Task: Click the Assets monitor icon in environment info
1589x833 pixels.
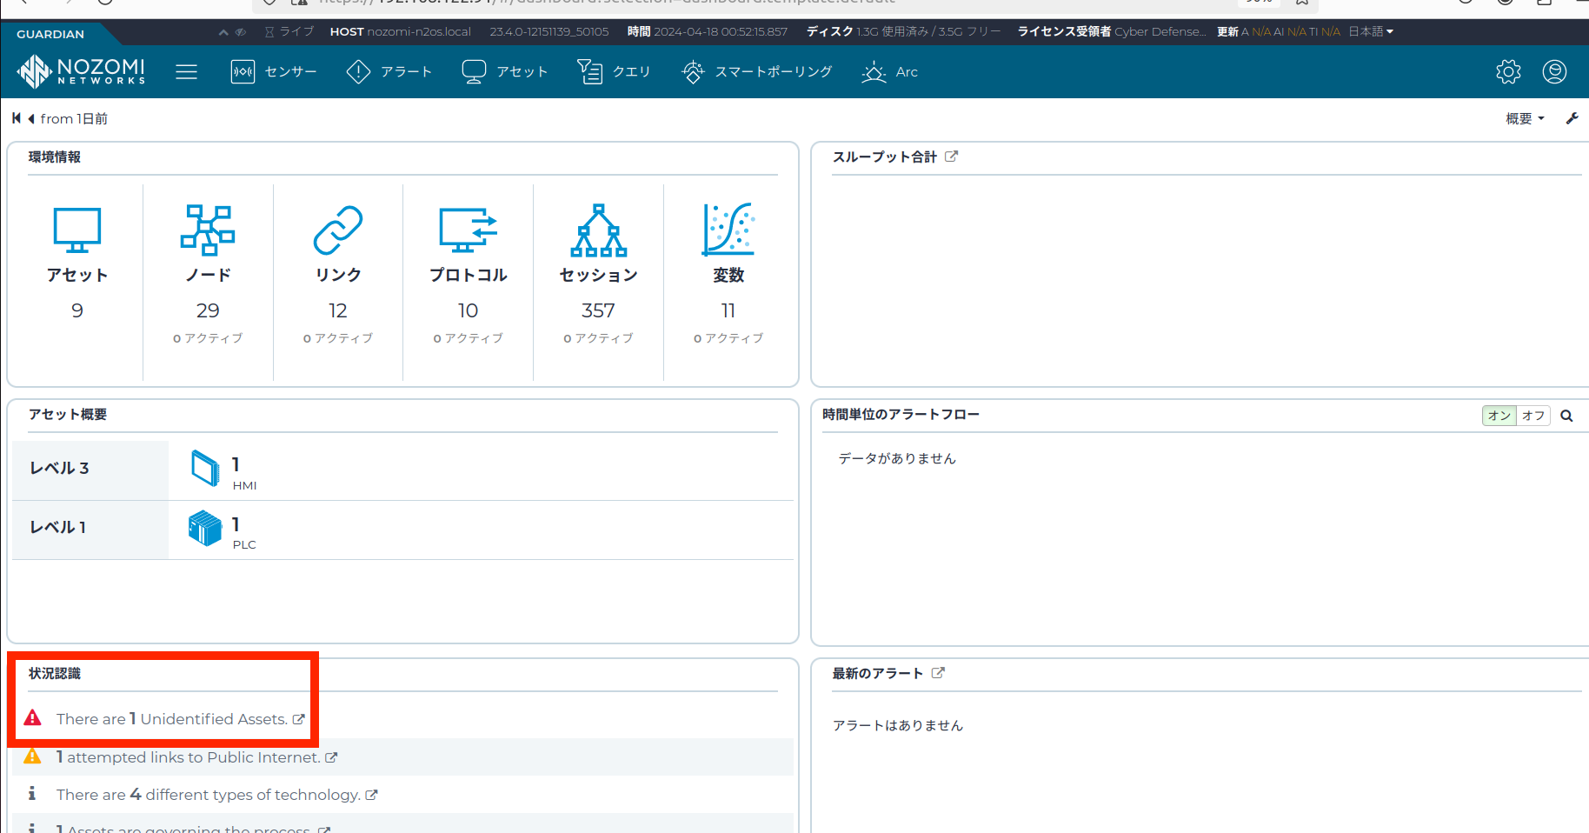Action: point(77,230)
